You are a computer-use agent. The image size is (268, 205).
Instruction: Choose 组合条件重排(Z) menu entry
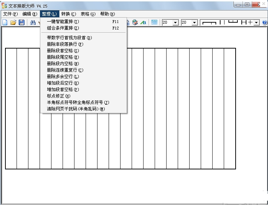pyautogui.click(x=83, y=28)
